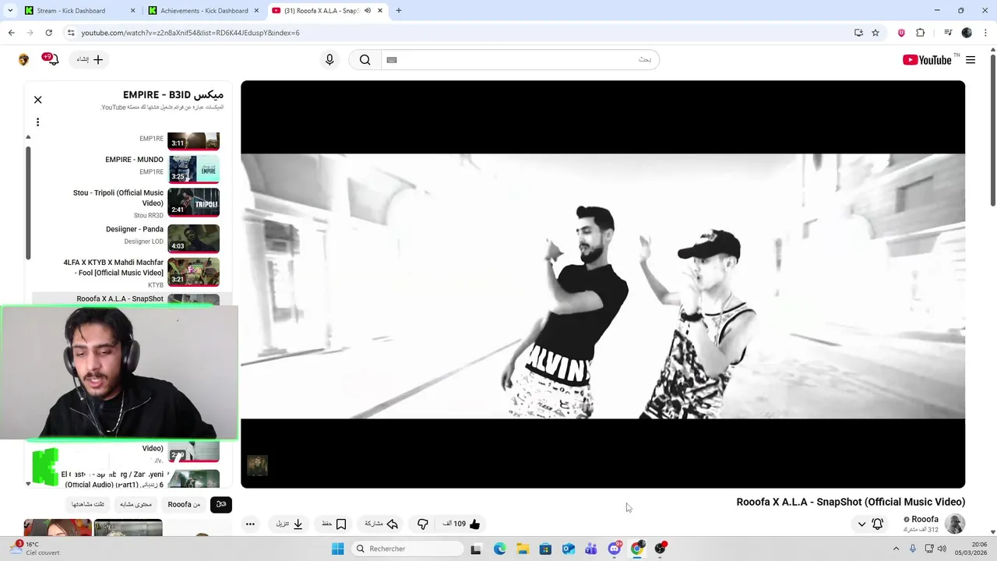Select the 'من Rooofa' filter chip

(x=184, y=504)
